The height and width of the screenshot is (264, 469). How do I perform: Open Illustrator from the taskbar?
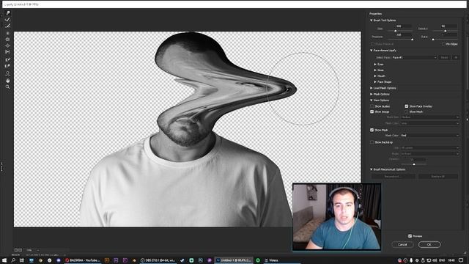pyautogui.click(x=107, y=260)
